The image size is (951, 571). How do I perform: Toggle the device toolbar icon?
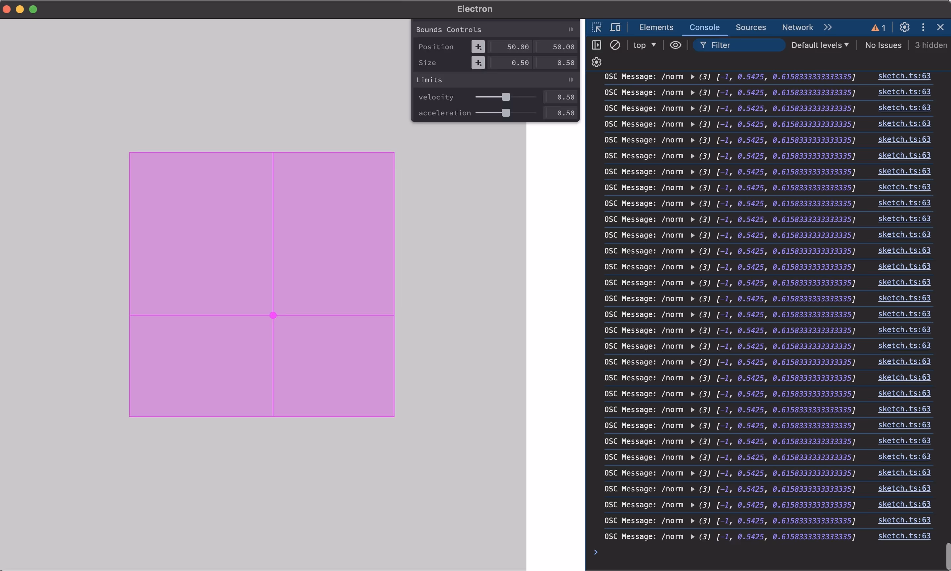point(615,27)
